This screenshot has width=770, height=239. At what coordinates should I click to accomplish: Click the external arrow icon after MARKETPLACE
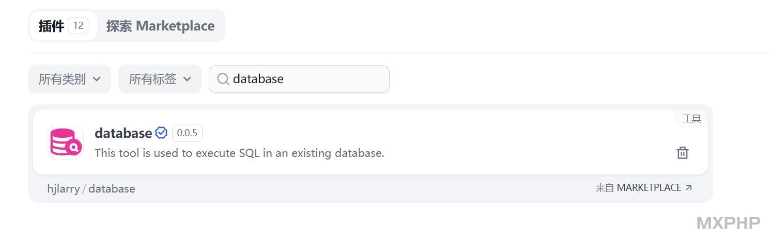[688, 188]
